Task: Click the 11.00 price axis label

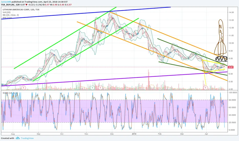Action: (x=231, y=36)
